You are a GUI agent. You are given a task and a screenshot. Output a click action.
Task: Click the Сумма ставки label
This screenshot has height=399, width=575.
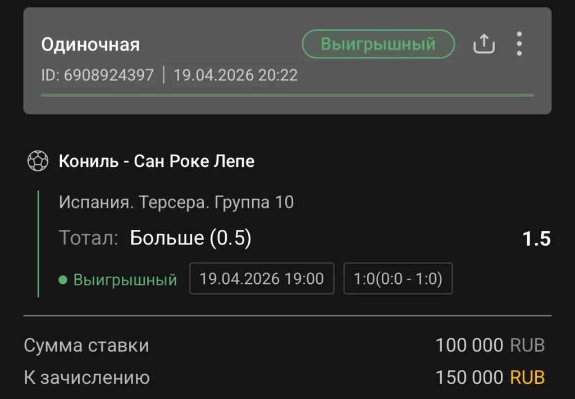click(x=86, y=345)
